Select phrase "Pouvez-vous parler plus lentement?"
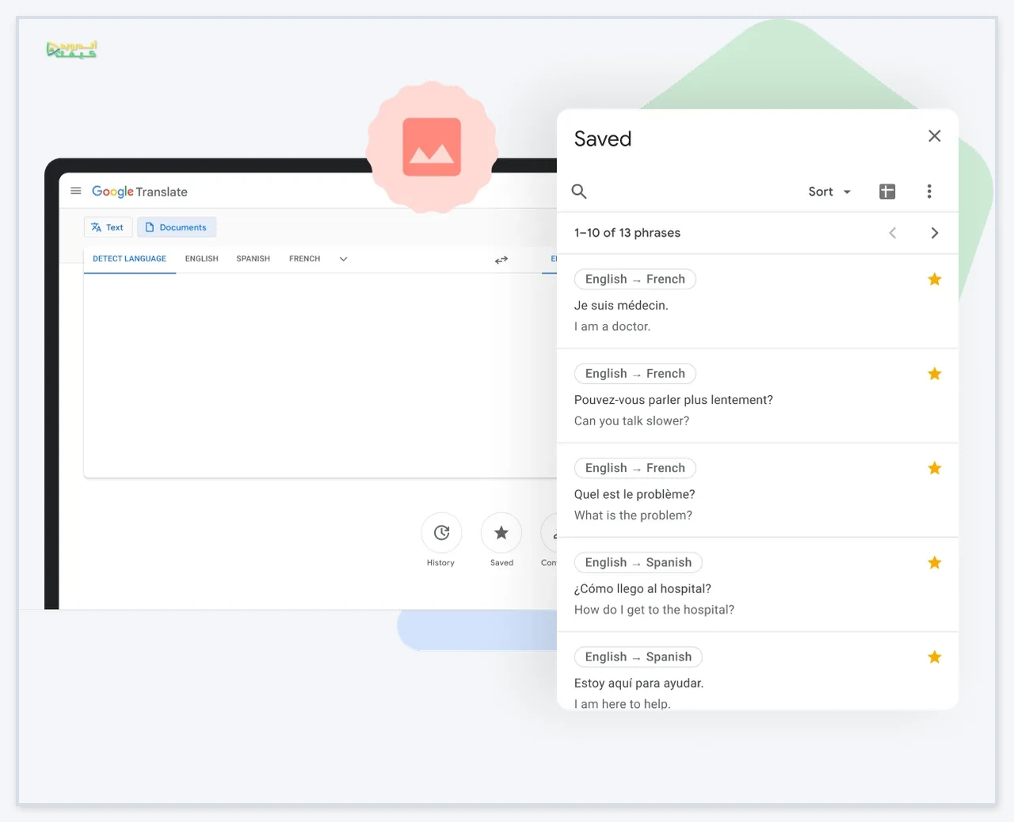This screenshot has width=1014, height=822. [673, 400]
